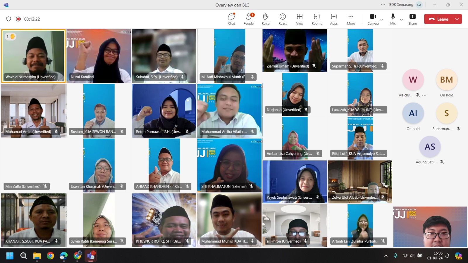The image size is (468, 263).
Task: Click Rifqi Lutfi_KUA Argomulyo name label
Action: coord(358,154)
